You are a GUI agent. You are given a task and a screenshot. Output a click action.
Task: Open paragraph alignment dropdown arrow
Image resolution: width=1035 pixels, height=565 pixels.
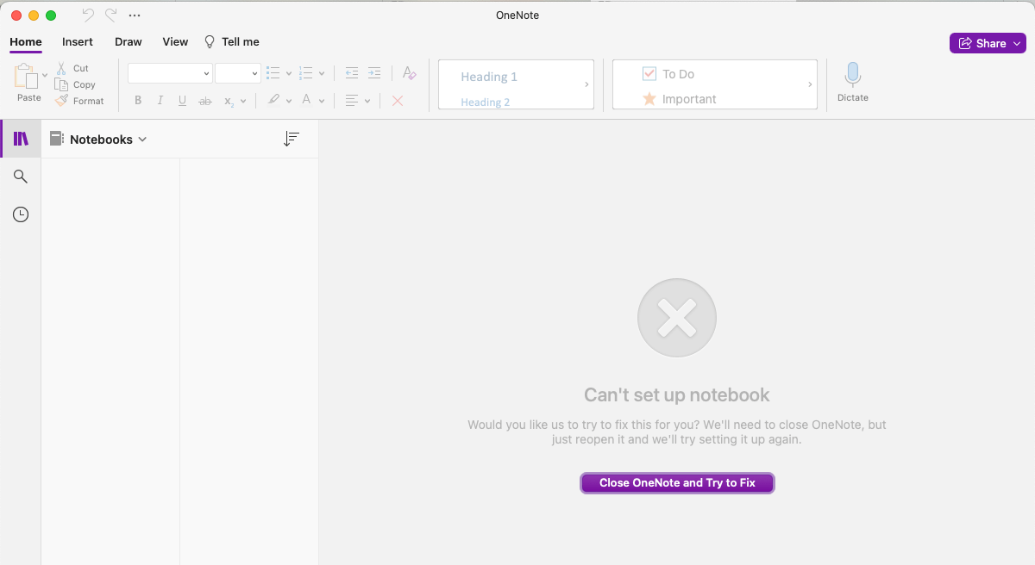point(367,101)
